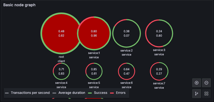This screenshot has width=214, height=102.
Task: Click the green Success legend color marker
Action: point(90,93)
